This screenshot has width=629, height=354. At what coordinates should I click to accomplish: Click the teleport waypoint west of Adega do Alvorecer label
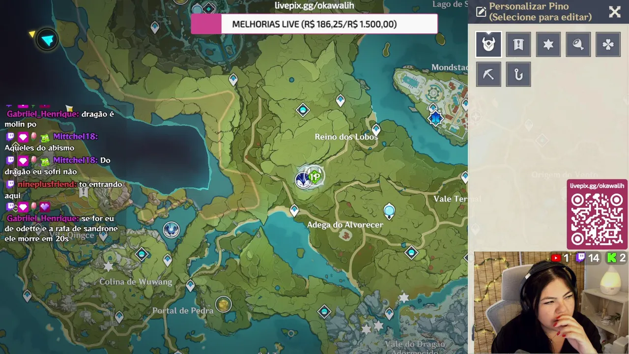[294, 210]
